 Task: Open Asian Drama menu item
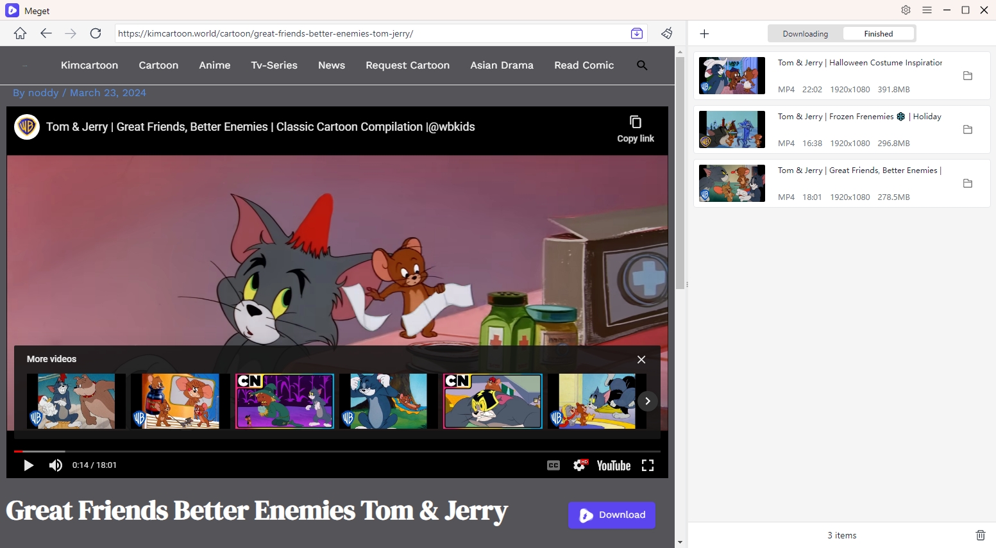point(502,65)
